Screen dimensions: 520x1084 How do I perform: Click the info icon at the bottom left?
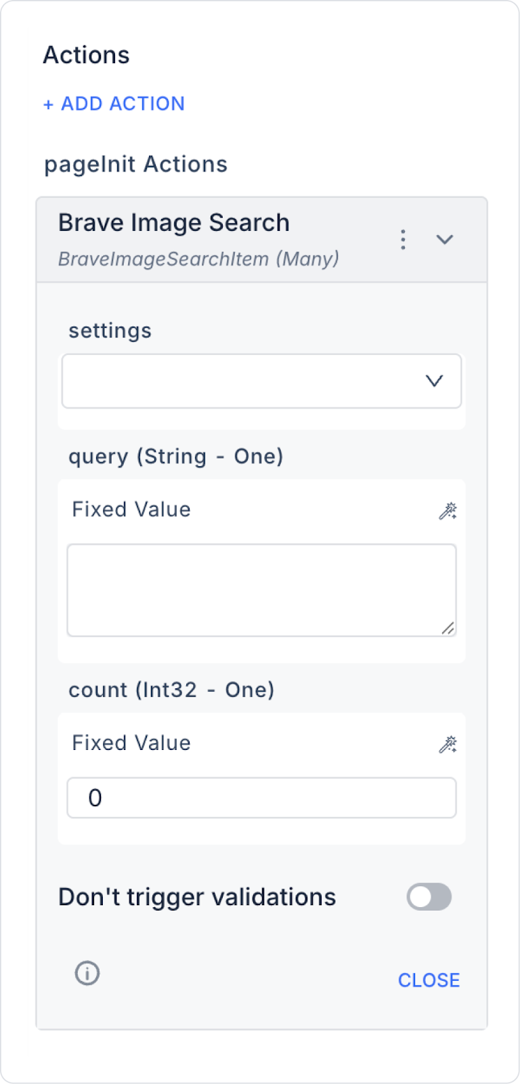[87, 973]
